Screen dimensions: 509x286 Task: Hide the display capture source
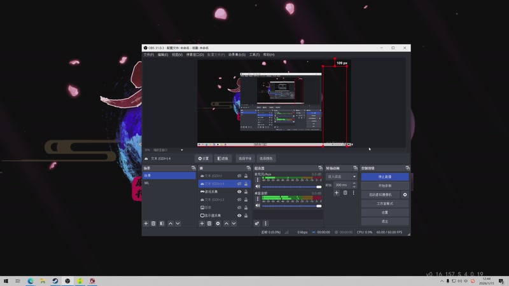coord(239,215)
